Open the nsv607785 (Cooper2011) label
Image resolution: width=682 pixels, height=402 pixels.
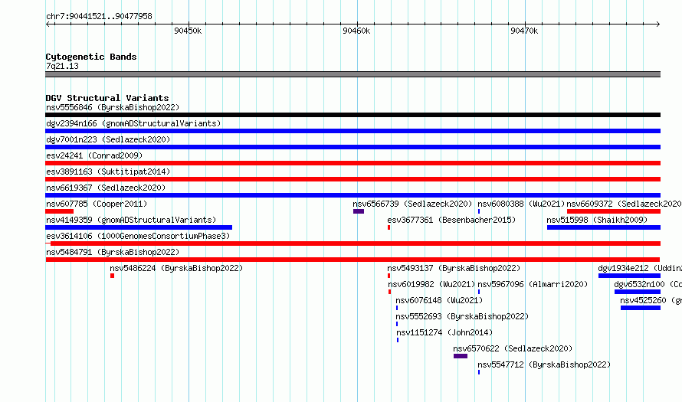click(97, 204)
